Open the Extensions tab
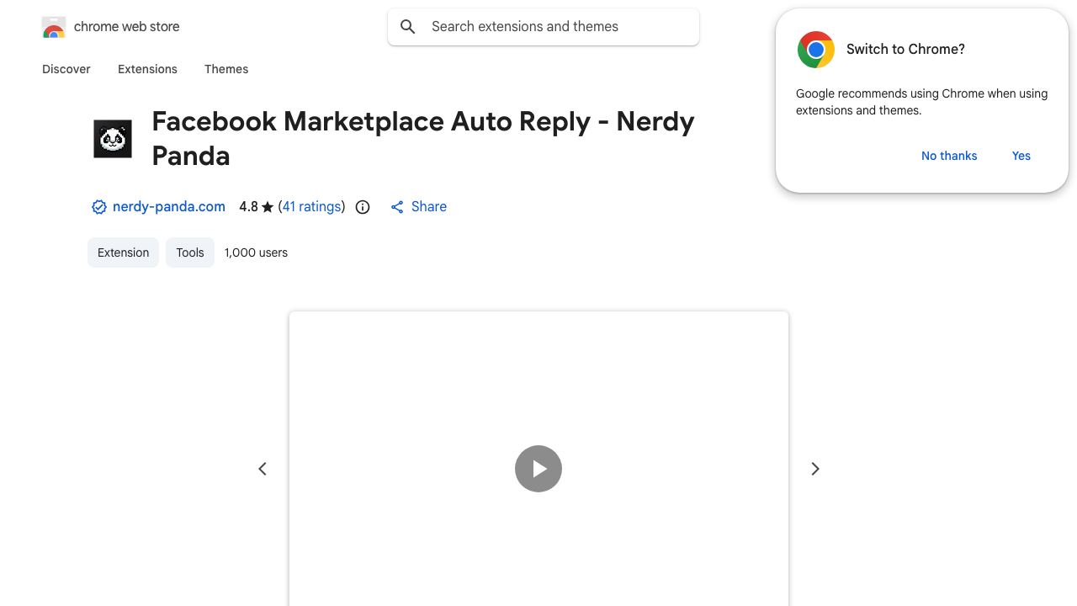Image resolution: width=1077 pixels, height=606 pixels. click(x=147, y=69)
